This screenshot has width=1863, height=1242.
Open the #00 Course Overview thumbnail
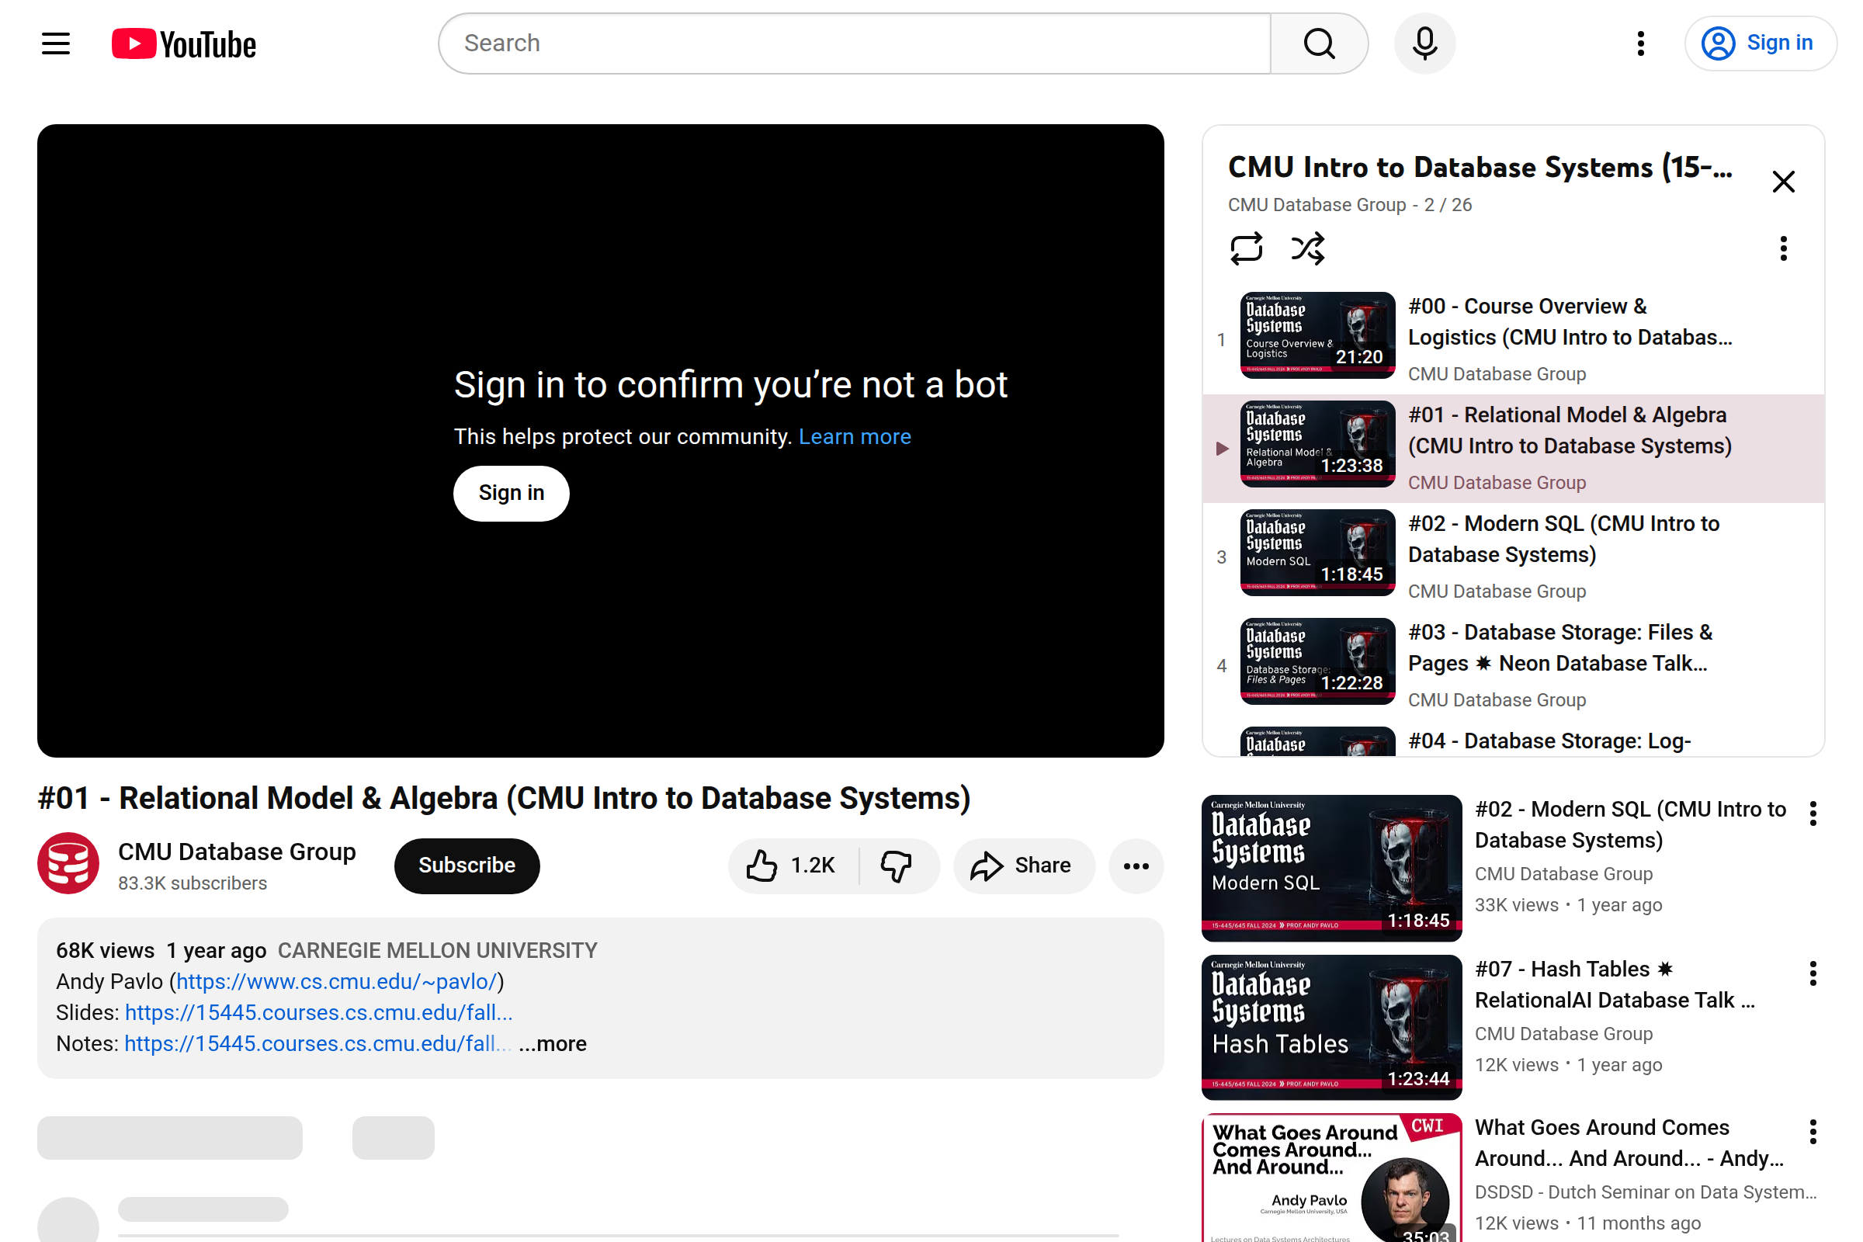pos(1317,335)
